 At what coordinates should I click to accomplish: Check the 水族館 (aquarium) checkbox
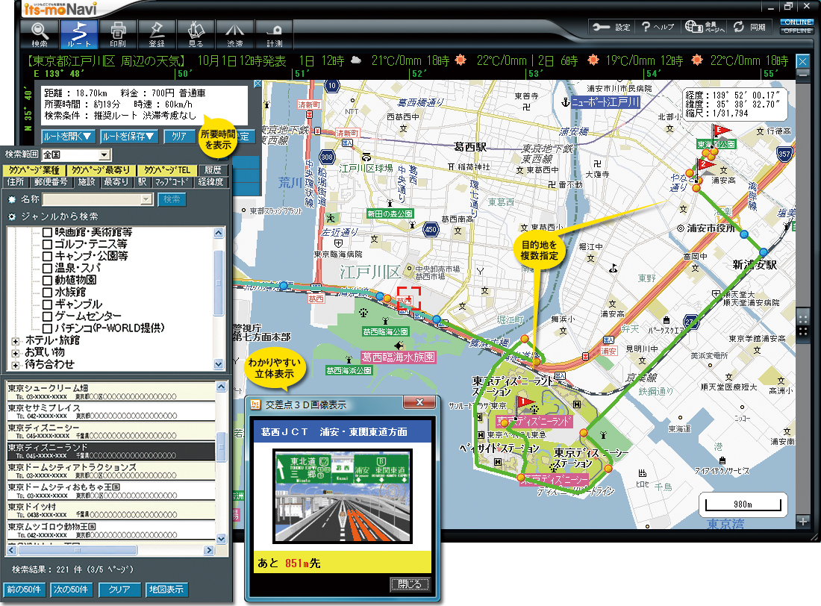pos(47,291)
